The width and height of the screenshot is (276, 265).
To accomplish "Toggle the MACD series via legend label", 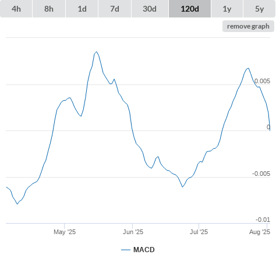I will click(x=144, y=250).
